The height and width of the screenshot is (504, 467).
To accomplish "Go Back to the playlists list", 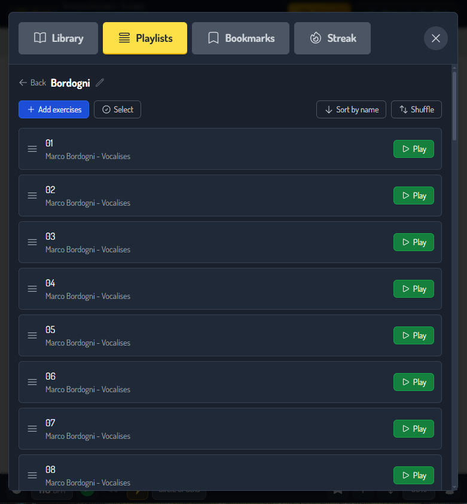I will [x=32, y=83].
